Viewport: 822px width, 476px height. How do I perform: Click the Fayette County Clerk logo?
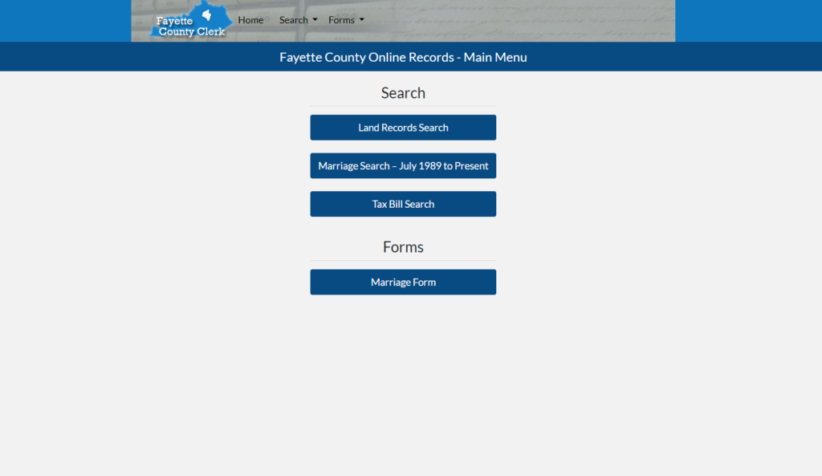point(191,20)
